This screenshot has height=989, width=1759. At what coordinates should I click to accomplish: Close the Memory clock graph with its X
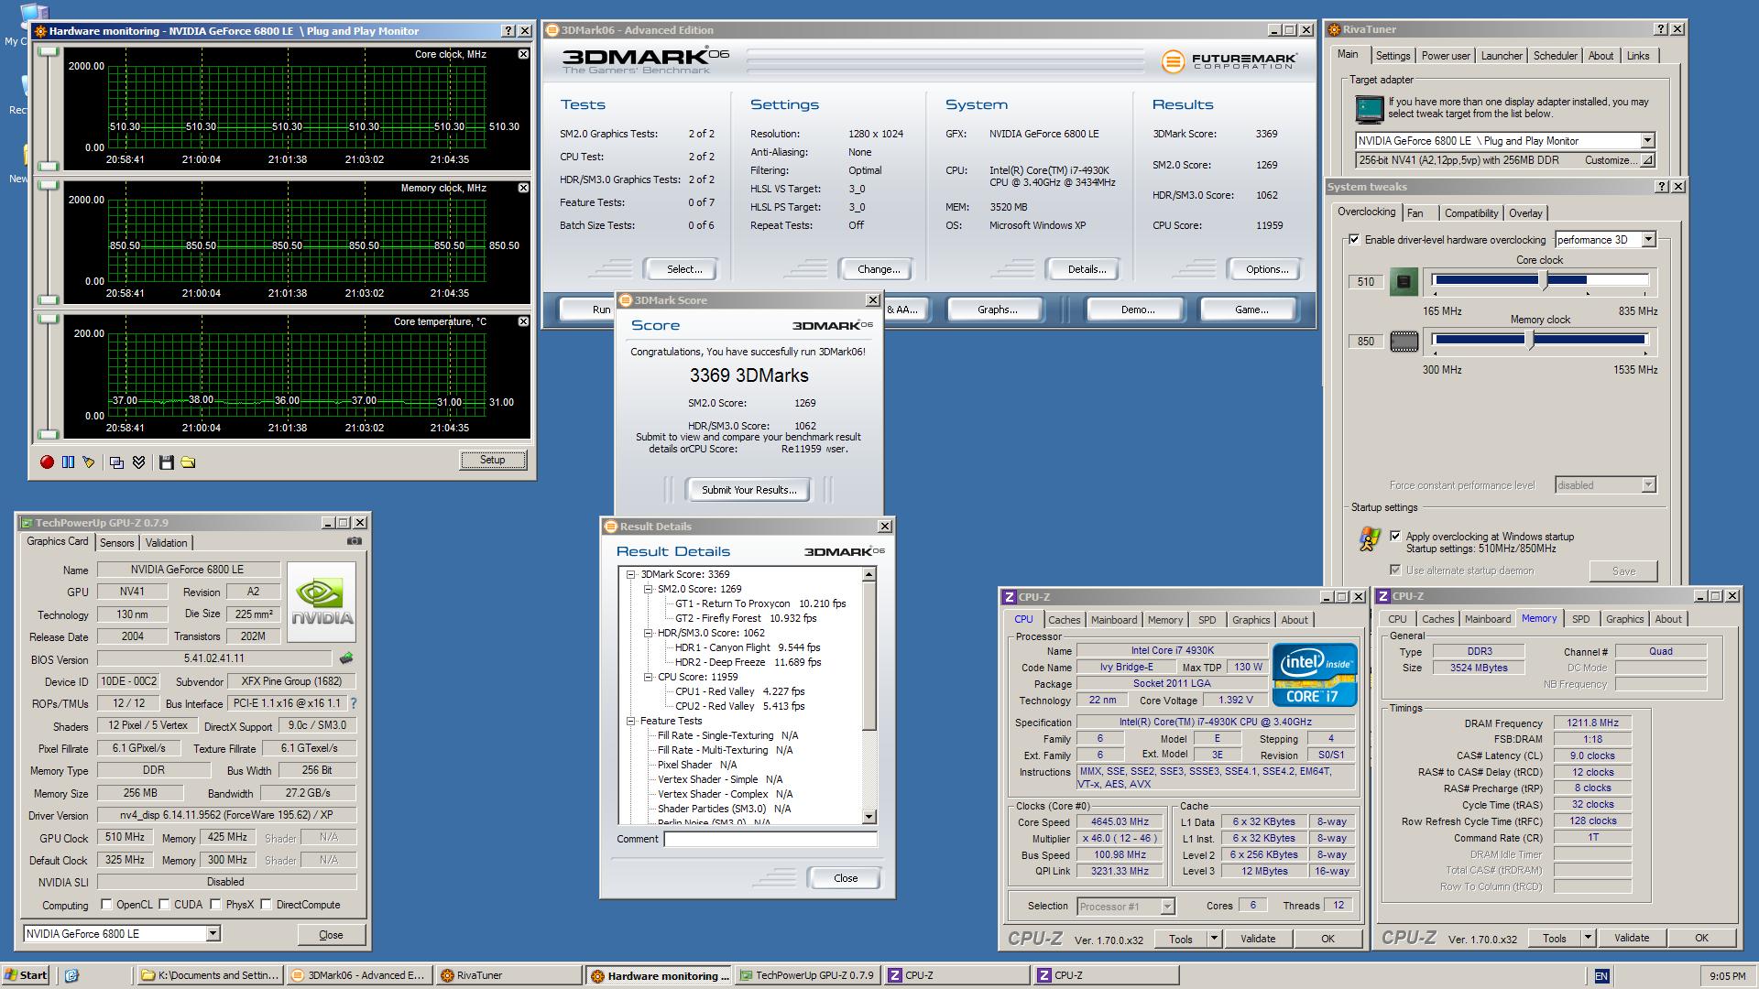click(x=523, y=188)
